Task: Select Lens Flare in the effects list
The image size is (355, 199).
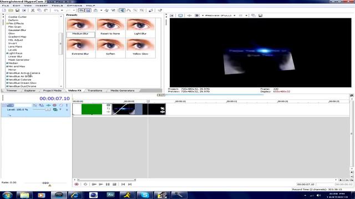Action: pyautogui.click(x=15, y=46)
